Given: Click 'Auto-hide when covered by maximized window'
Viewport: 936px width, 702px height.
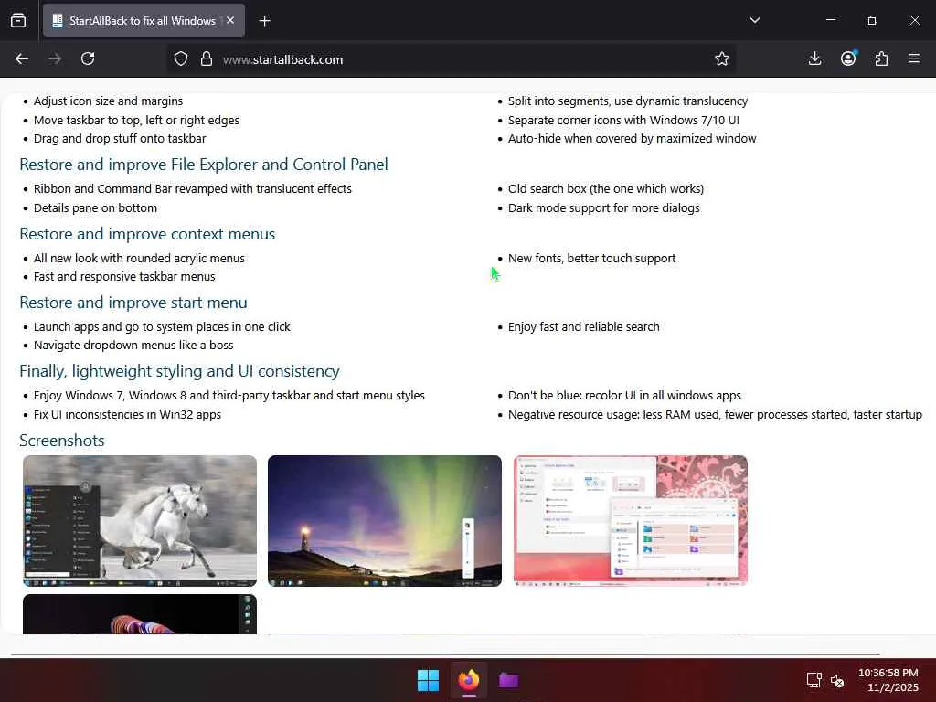Looking at the screenshot, I should pyautogui.click(x=633, y=139).
